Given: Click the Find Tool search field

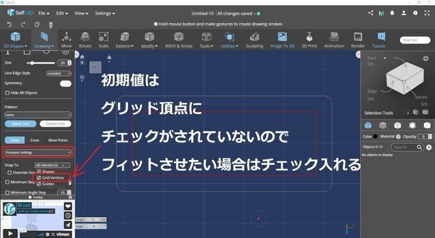Looking at the screenshot, I should tap(415, 40).
